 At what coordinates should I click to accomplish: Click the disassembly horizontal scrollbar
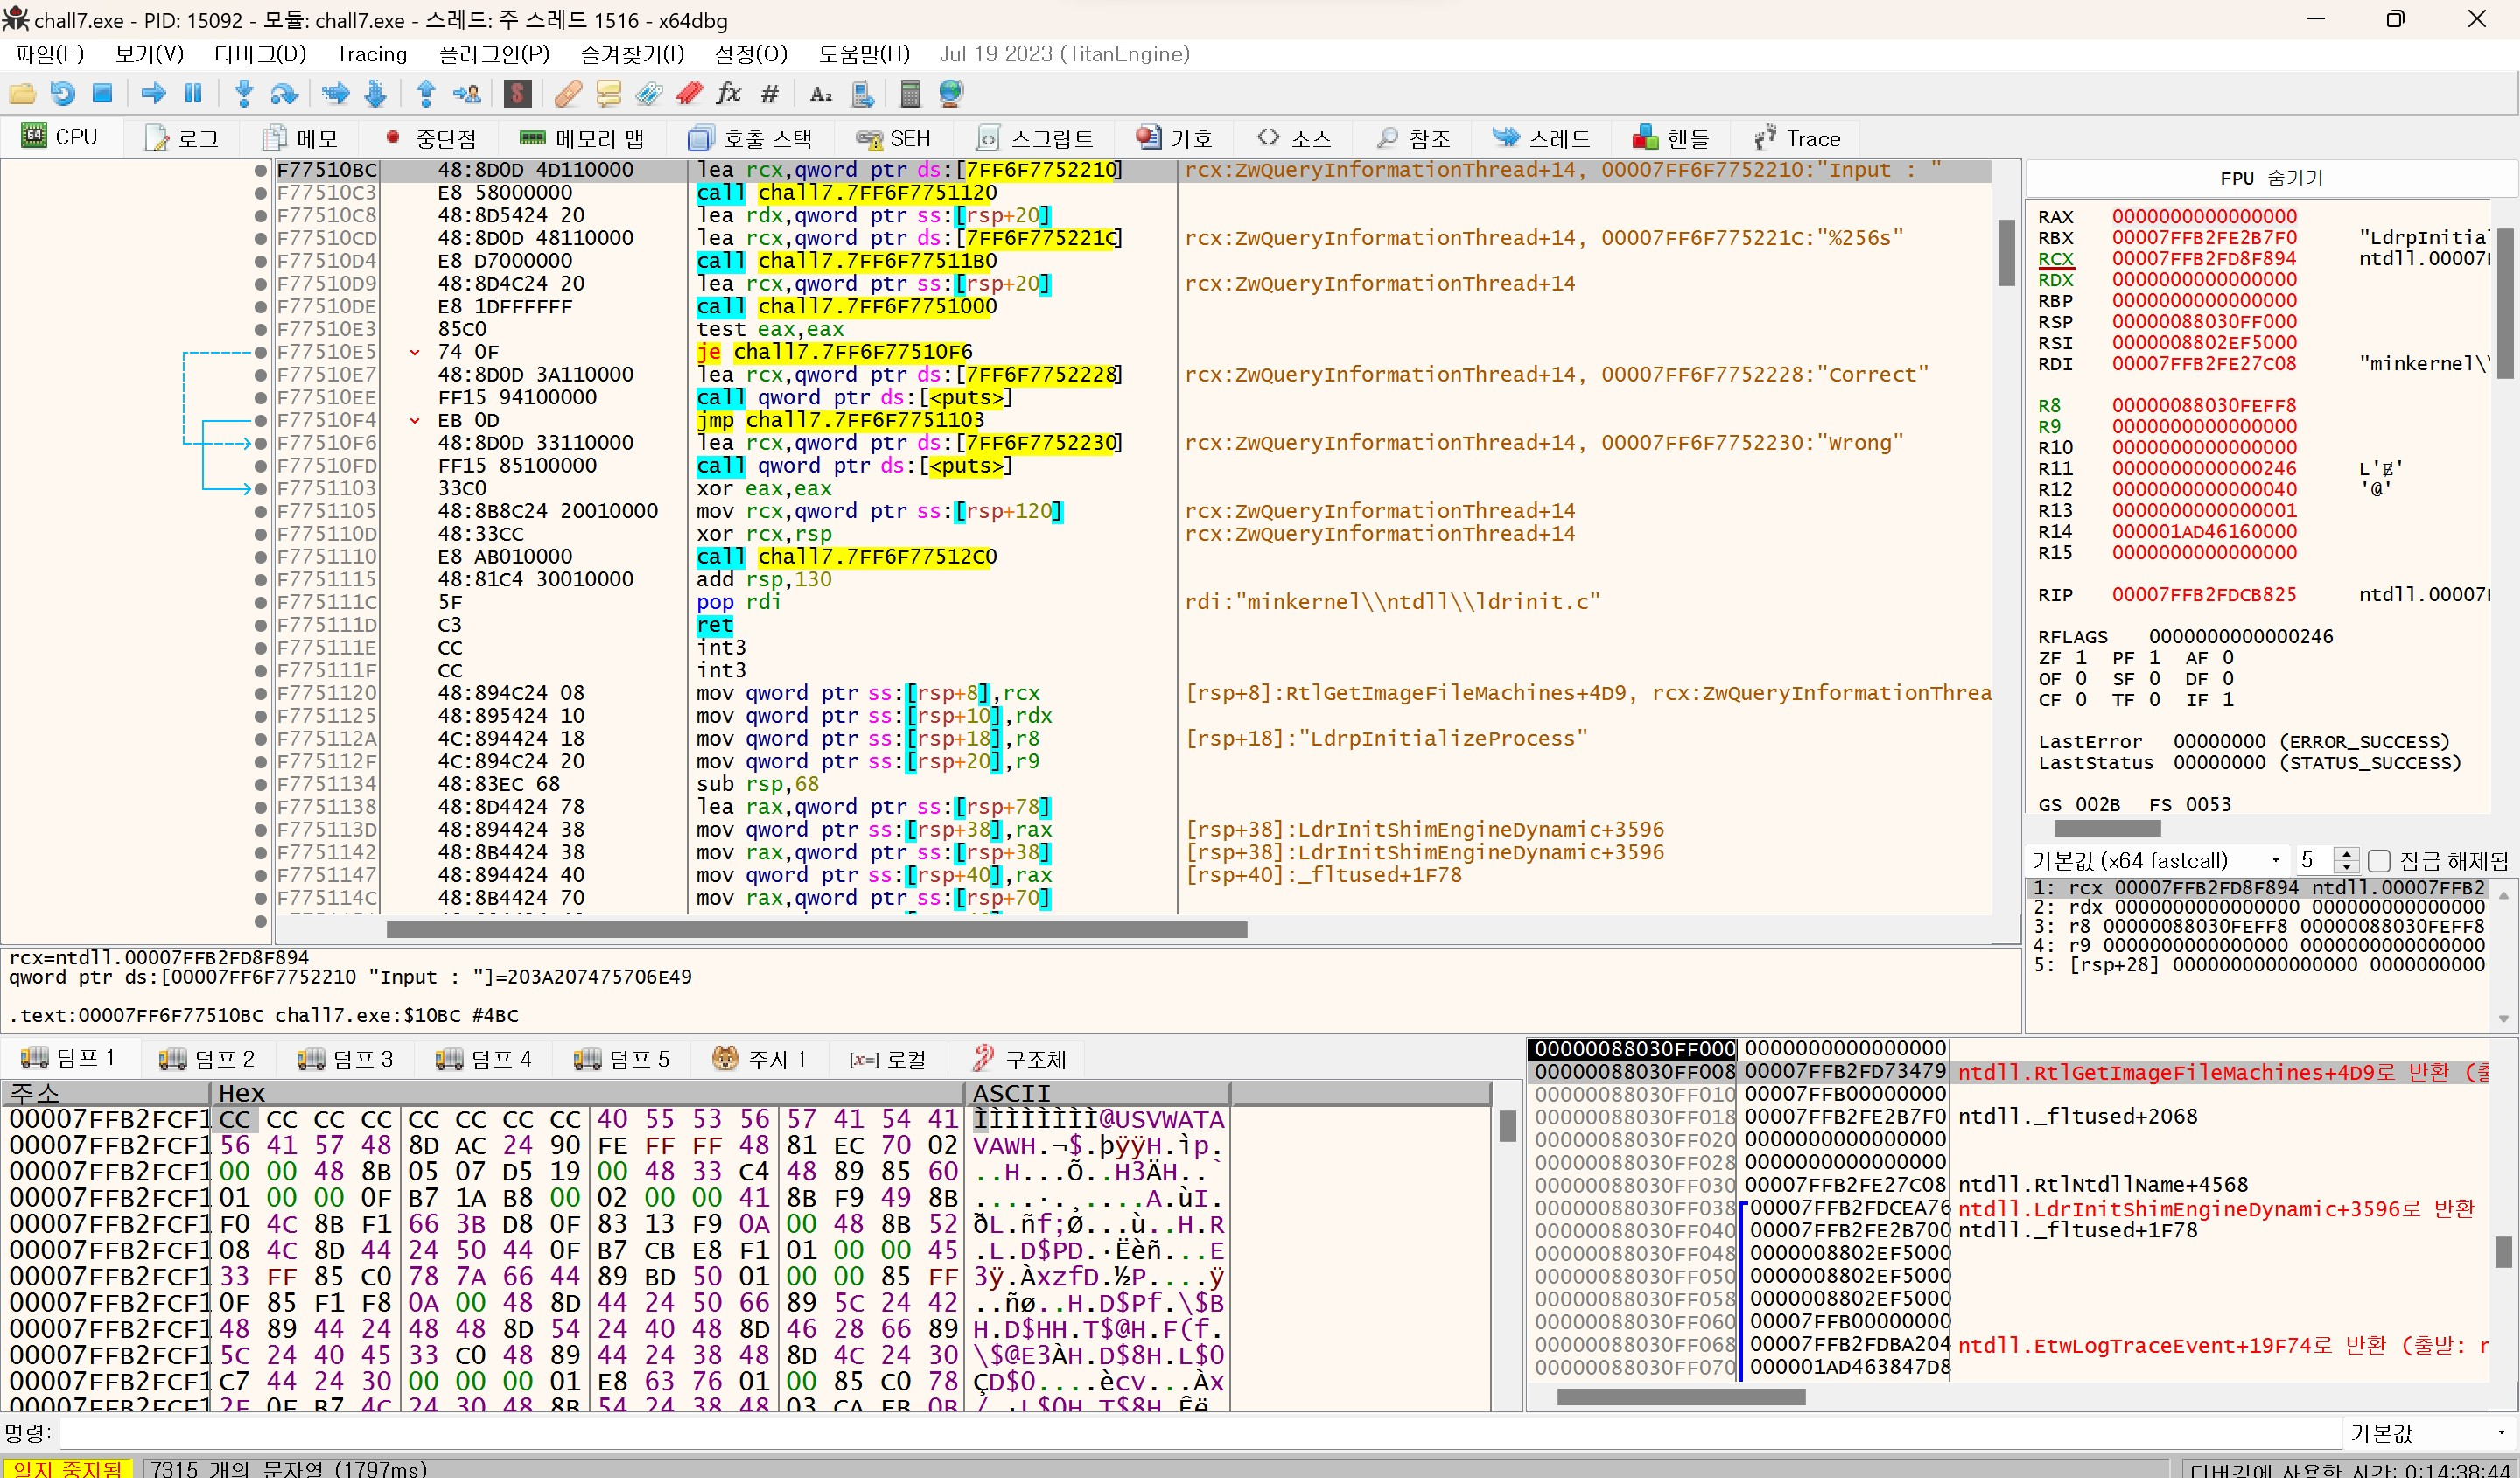click(x=816, y=930)
